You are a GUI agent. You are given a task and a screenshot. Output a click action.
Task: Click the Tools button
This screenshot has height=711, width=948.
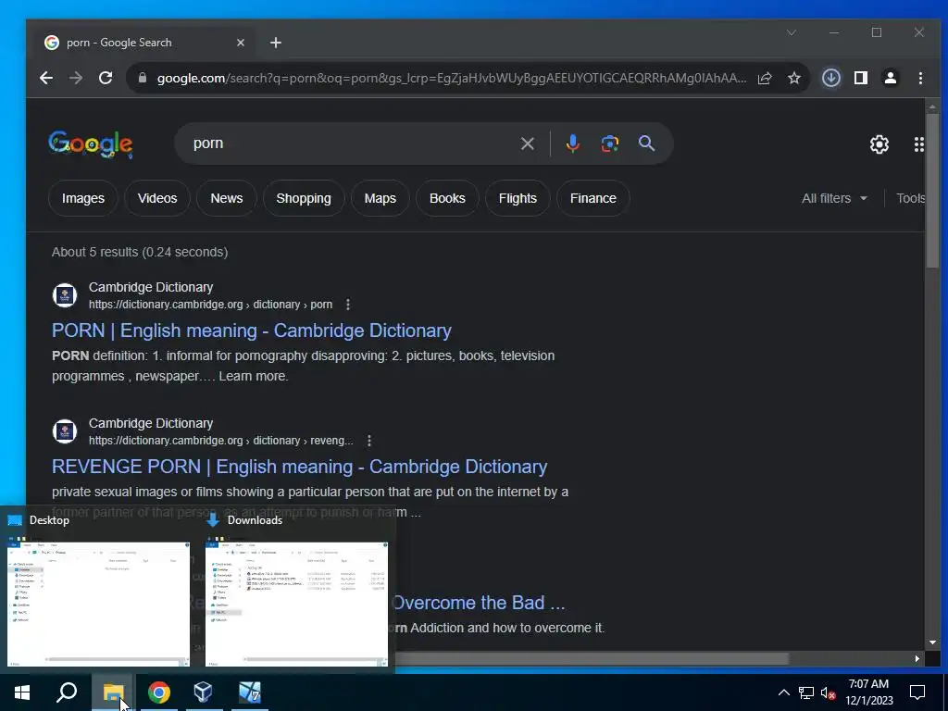click(911, 198)
